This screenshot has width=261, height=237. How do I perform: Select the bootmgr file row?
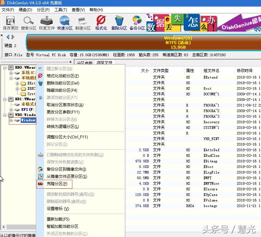pos(193,206)
